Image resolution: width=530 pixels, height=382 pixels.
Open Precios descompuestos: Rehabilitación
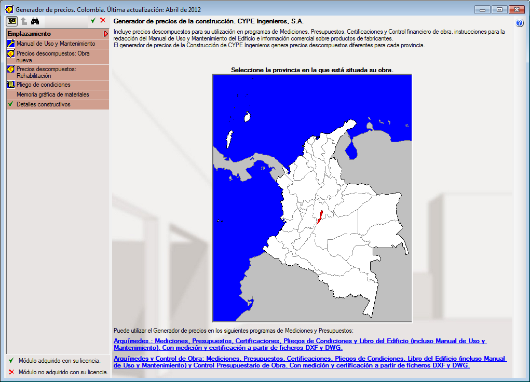tap(58, 72)
